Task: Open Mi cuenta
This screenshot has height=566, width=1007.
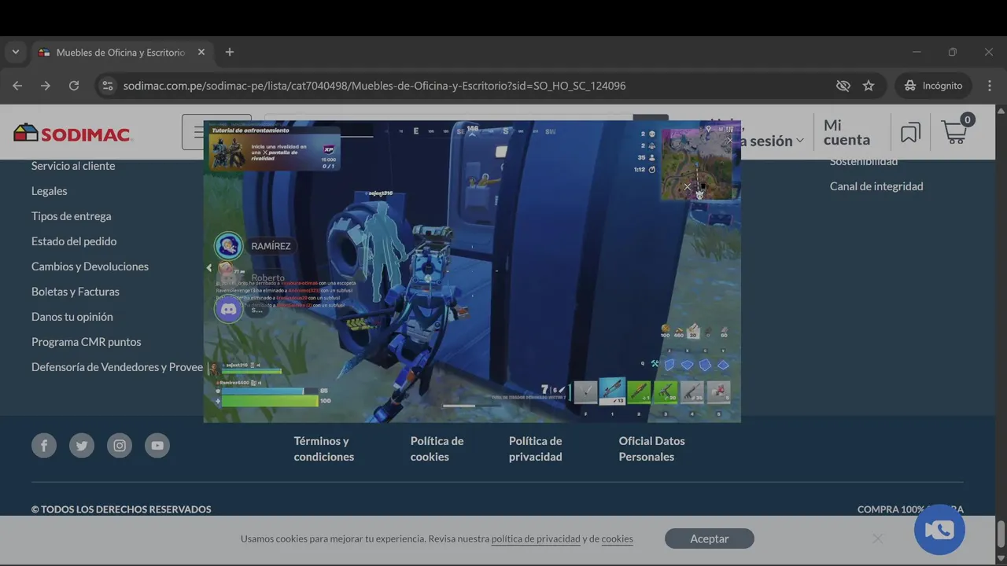Action: click(x=847, y=132)
